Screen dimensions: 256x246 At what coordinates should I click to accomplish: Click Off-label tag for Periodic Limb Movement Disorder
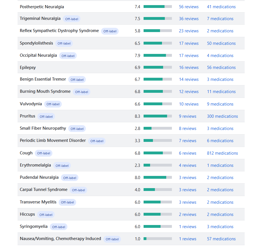(97, 141)
